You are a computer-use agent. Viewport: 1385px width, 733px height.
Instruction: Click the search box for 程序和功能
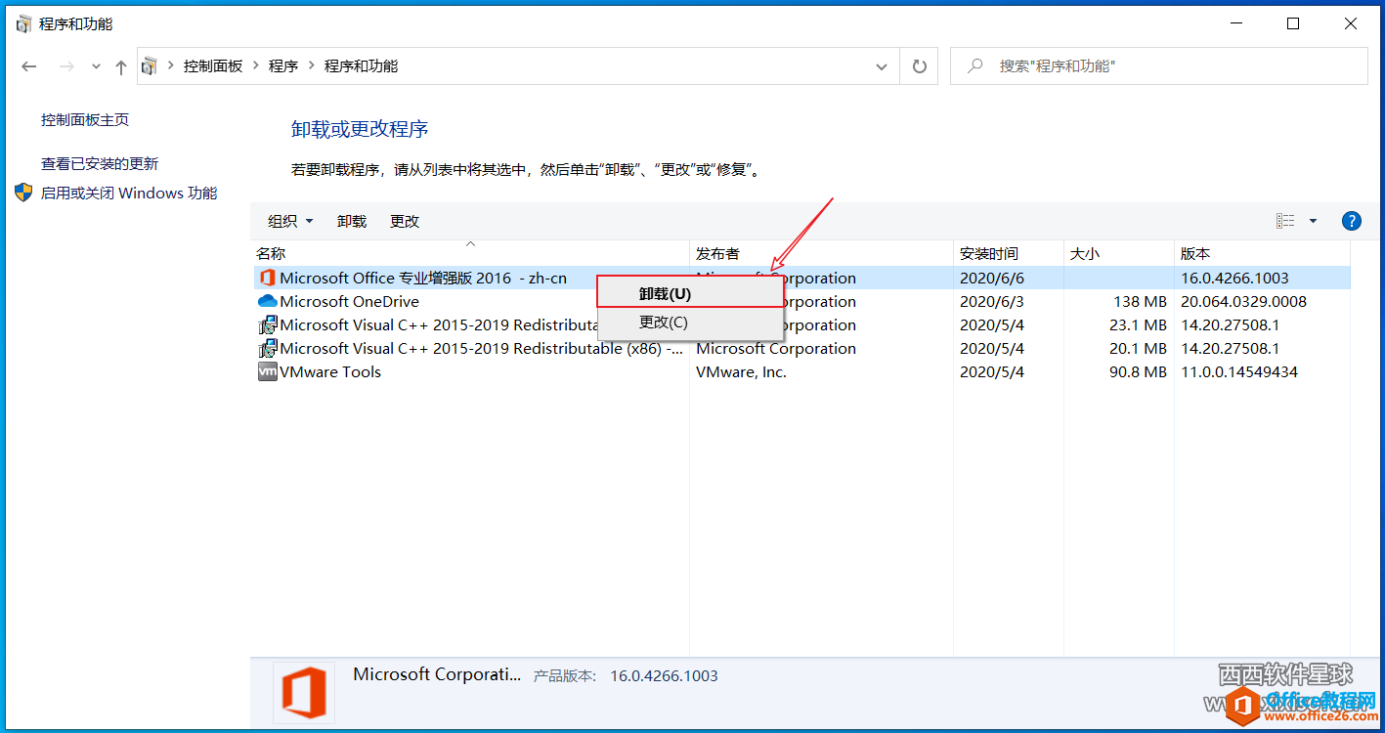pos(1159,66)
